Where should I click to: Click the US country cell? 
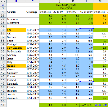pos(16,30)
